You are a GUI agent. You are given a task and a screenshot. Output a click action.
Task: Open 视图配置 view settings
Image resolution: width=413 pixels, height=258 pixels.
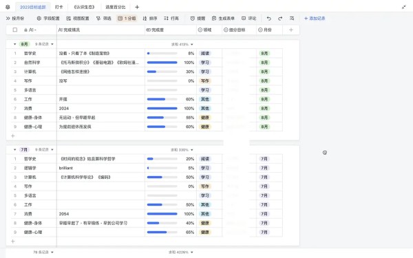pos(78,19)
